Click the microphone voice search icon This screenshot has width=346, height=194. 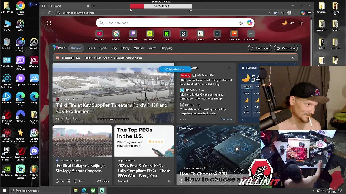[241, 23]
